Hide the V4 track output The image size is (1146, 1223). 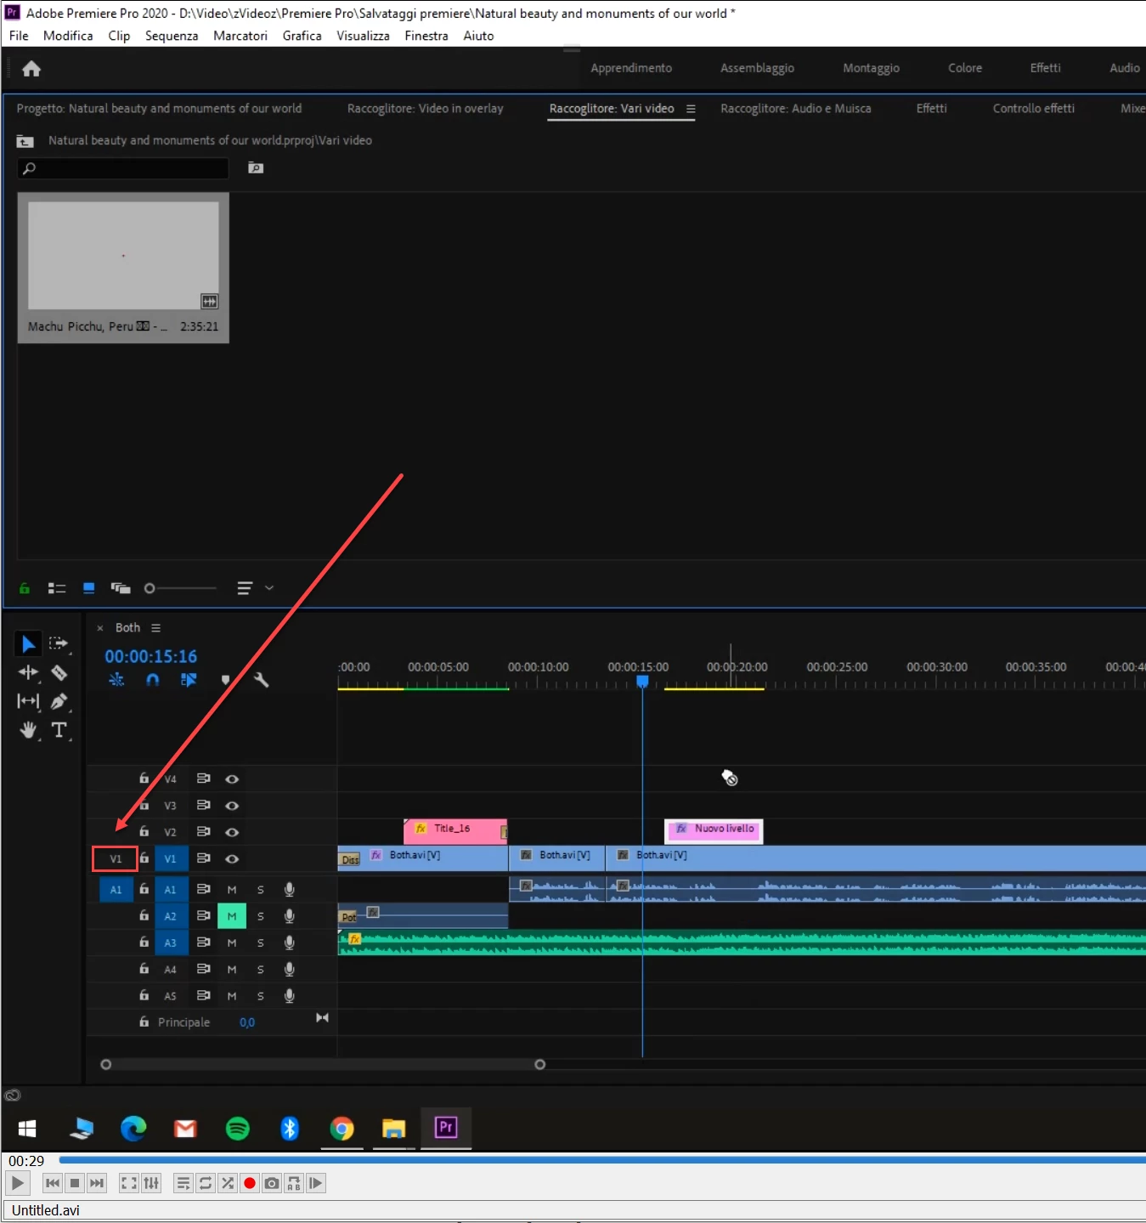(x=232, y=779)
